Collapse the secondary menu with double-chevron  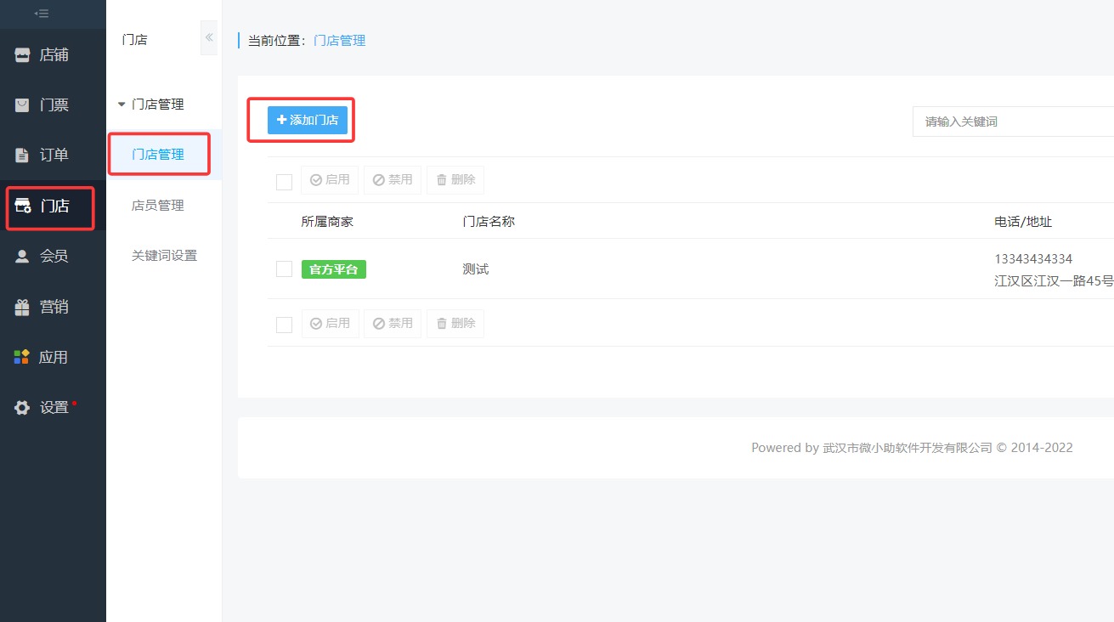coord(209,38)
